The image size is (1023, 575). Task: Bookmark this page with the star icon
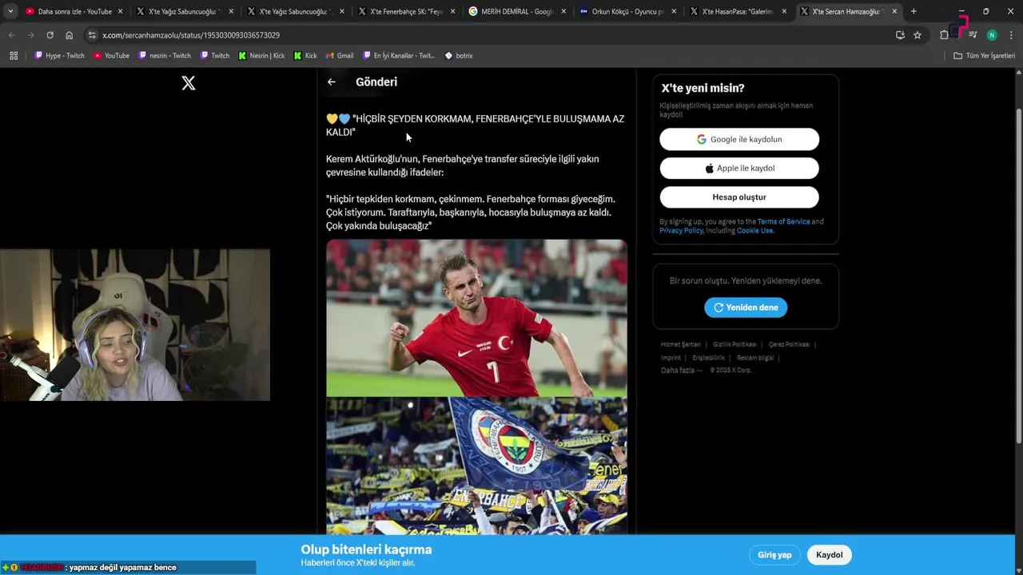pyautogui.click(x=918, y=35)
